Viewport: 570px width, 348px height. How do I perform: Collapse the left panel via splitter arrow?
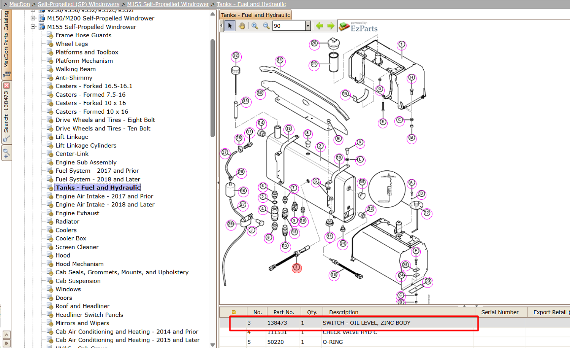point(218,183)
